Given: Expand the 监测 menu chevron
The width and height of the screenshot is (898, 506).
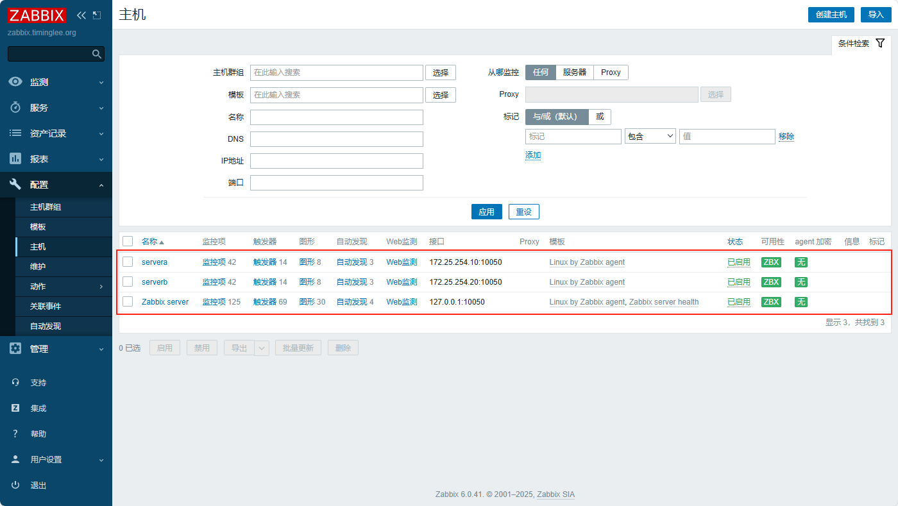Looking at the screenshot, I should (x=101, y=83).
